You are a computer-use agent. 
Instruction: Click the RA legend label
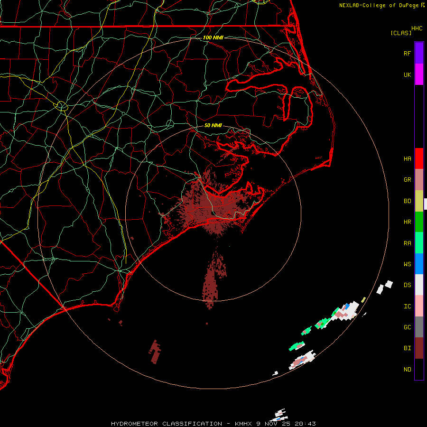coord(407,243)
